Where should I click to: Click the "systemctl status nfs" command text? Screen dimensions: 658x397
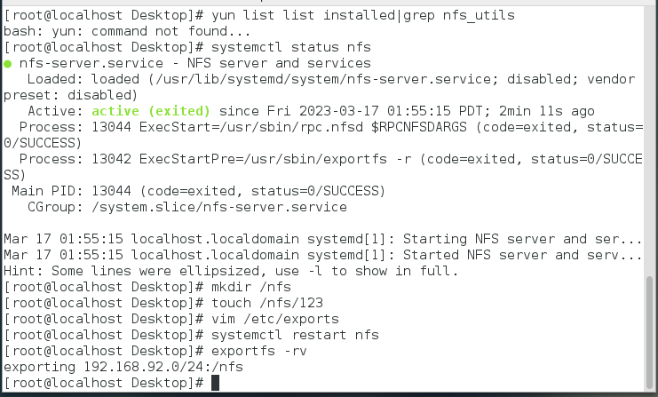pyautogui.click(x=289, y=46)
